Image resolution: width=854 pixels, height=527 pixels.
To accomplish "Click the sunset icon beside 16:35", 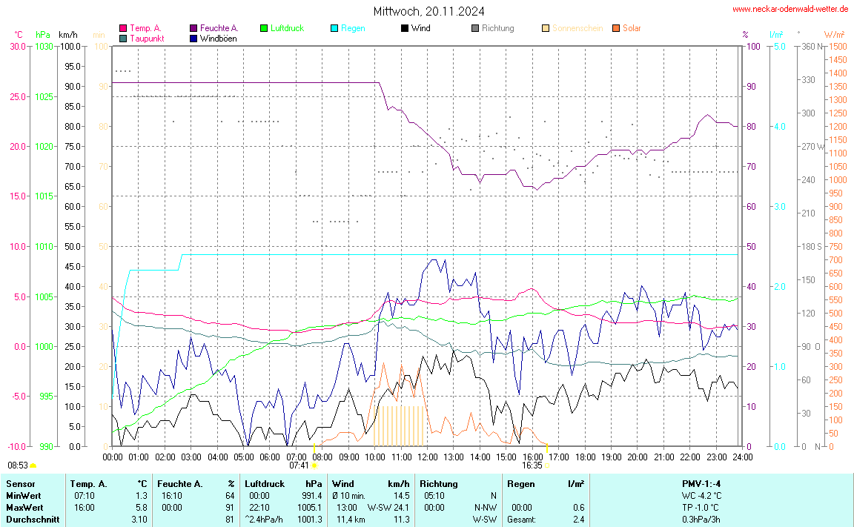I will [549, 465].
